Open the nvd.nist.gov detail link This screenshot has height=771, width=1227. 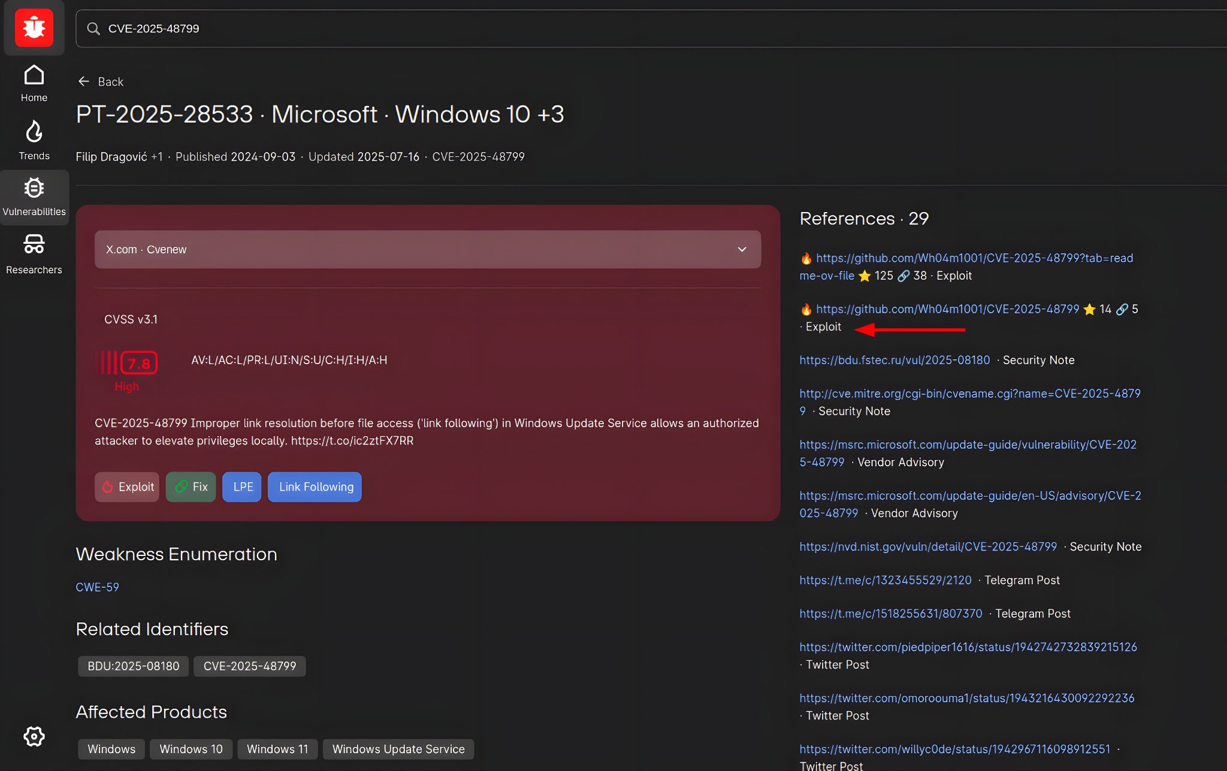pos(928,546)
